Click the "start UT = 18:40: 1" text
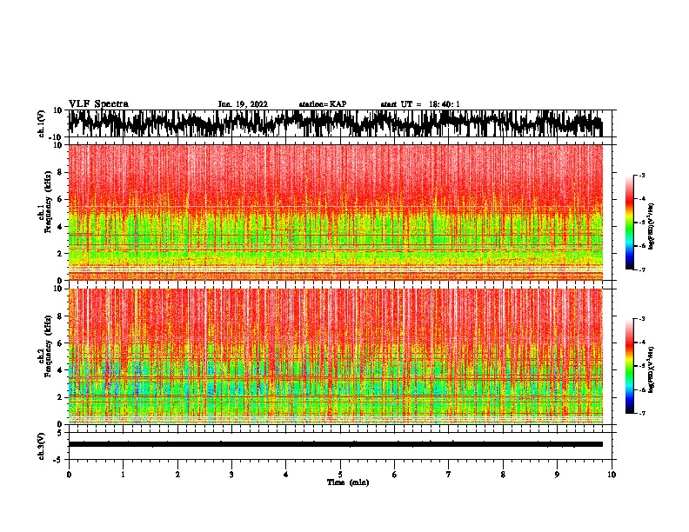Screen dimensions: 689x532 [420, 104]
